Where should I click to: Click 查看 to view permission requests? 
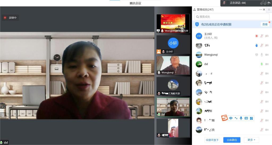point(265,24)
